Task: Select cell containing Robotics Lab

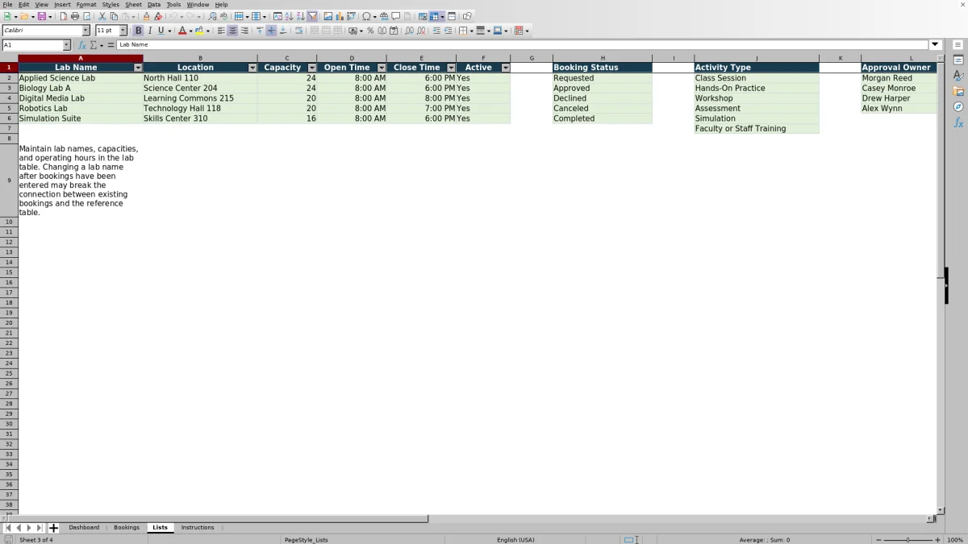Action: [x=81, y=108]
